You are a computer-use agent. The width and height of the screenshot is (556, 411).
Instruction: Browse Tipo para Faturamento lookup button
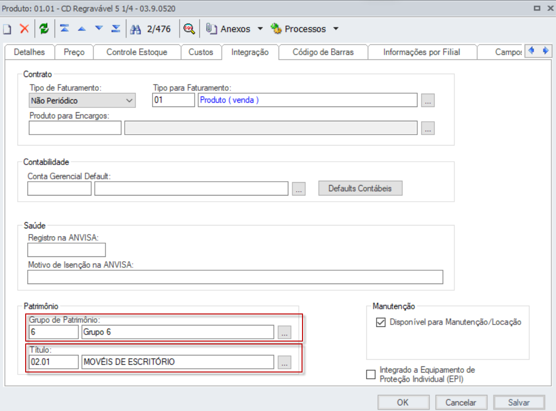tap(428, 100)
